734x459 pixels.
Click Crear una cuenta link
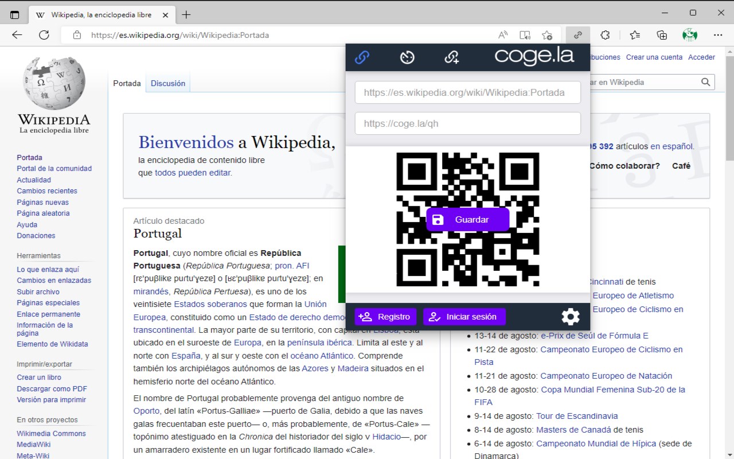tap(654, 57)
